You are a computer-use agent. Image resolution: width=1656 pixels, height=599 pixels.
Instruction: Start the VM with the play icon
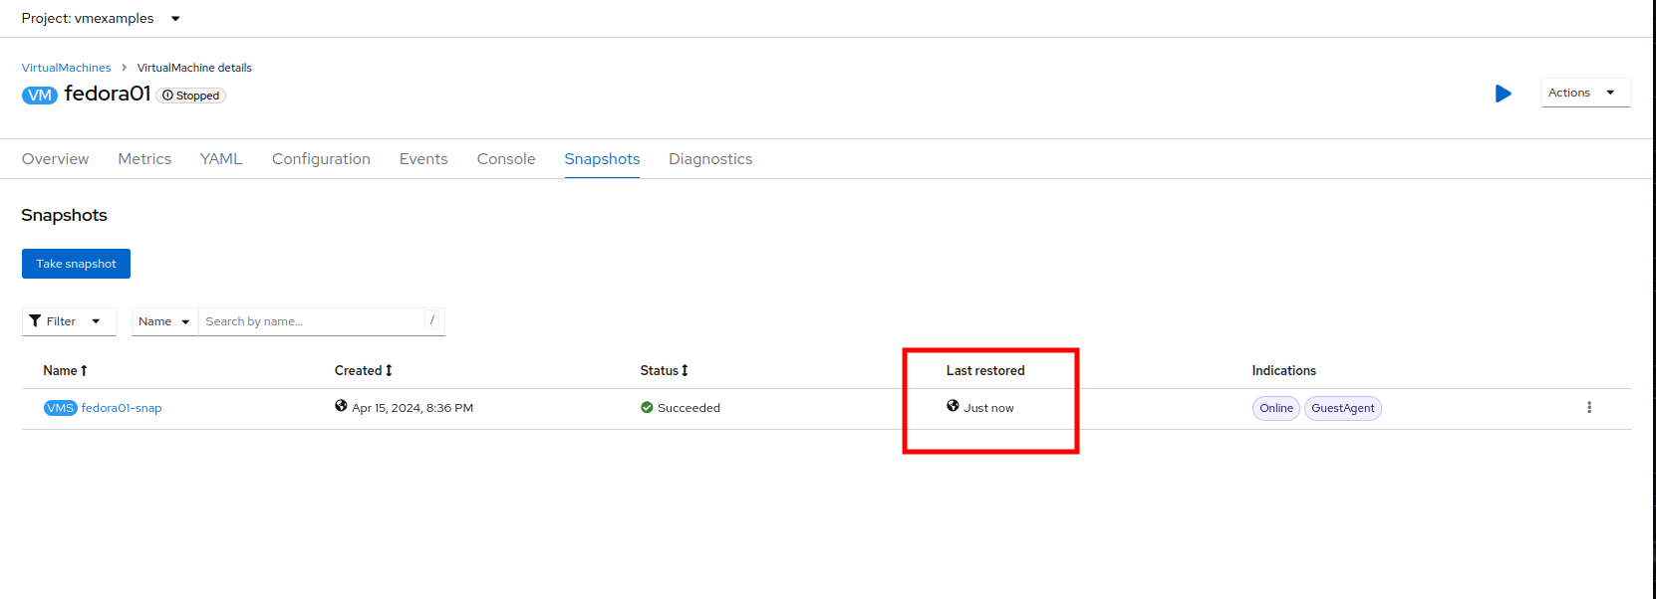(1504, 94)
